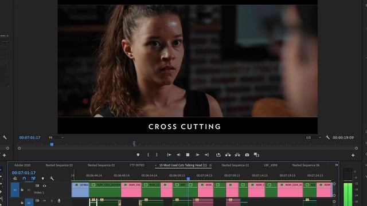
Task: Mute the A1 audio track
Action: (x=45, y=201)
